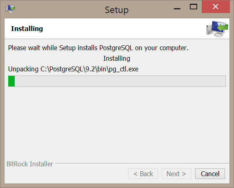Click the Setup title text
The height and width of the screenshot is (188, 234).
tap(117, 10)
